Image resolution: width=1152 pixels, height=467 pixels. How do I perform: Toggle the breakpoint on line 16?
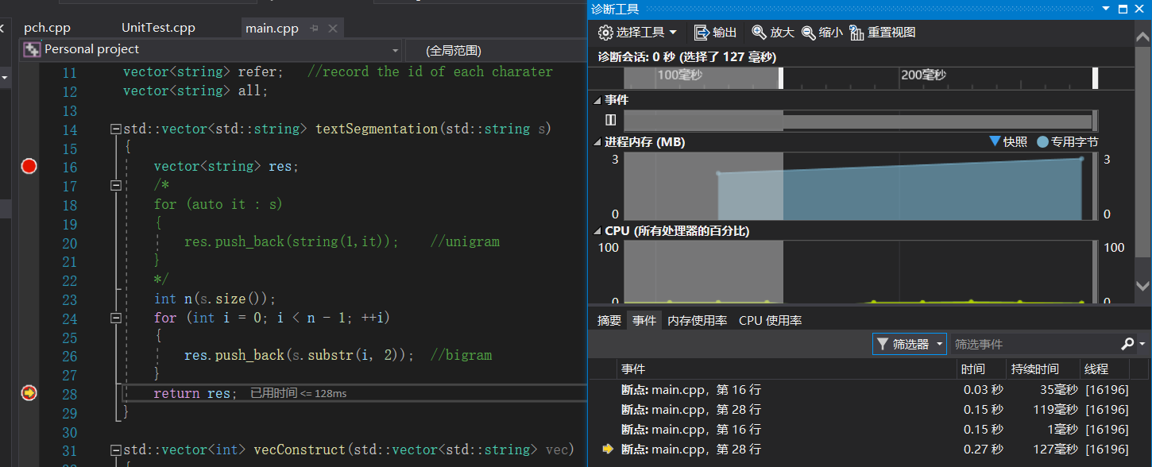(x=29, y=166)
